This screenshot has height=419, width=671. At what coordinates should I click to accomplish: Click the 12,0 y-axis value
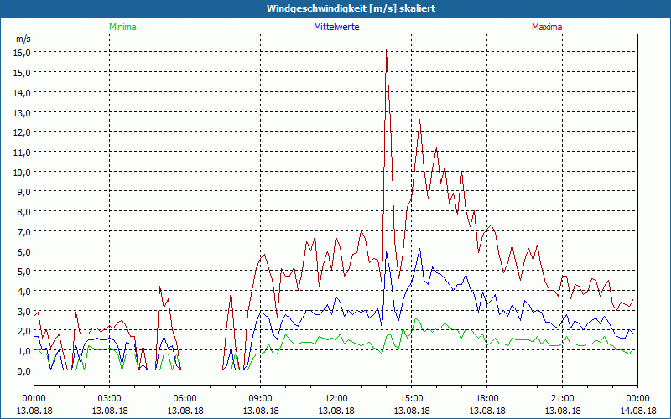[23, 132]
